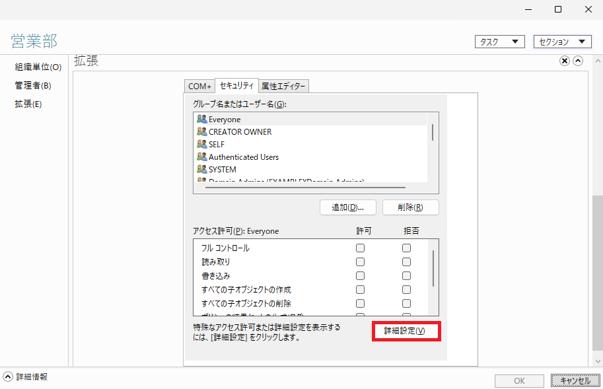603x389 pixels.
Task: Click すべての子オブジェクトの作成 permission label
Action: 246,289
